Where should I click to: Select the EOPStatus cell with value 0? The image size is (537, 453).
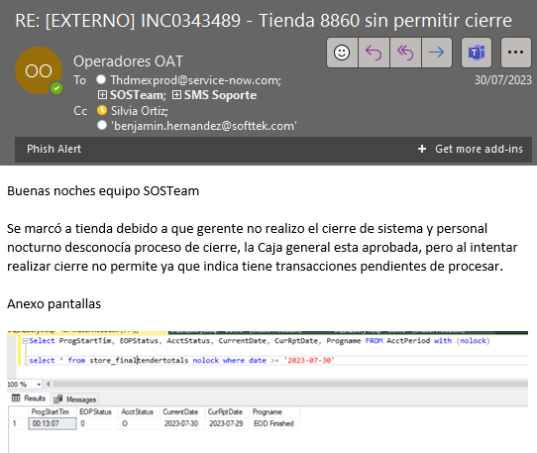pyautogui.click(x=97, y=423)
